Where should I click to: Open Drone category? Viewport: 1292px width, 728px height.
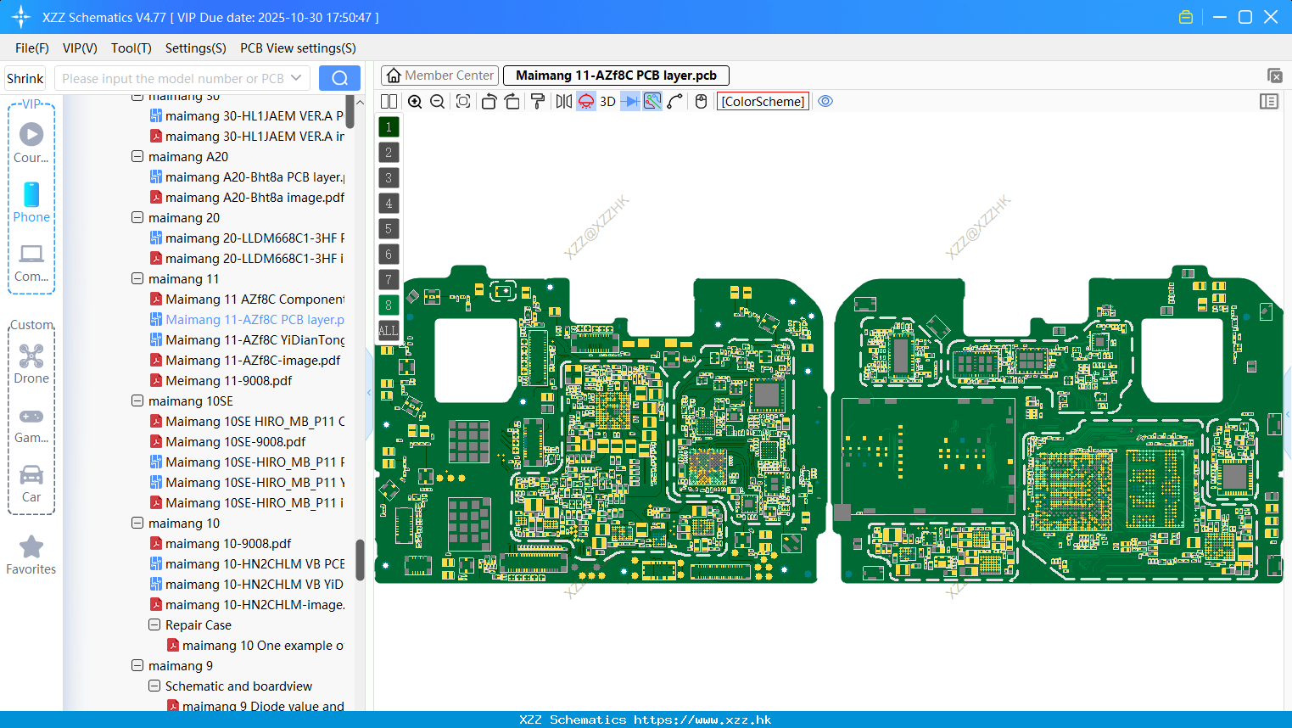tap(31, 364)
